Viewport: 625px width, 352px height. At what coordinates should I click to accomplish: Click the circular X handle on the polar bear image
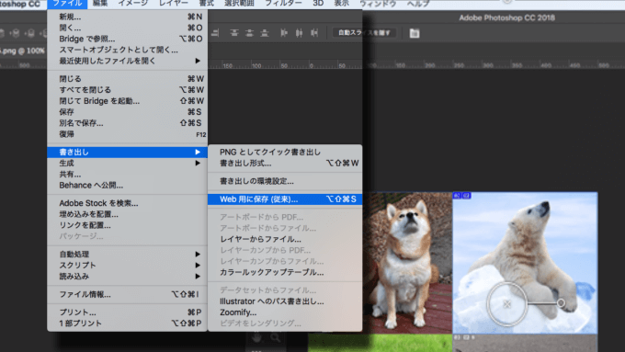click(x=506, y=304)
